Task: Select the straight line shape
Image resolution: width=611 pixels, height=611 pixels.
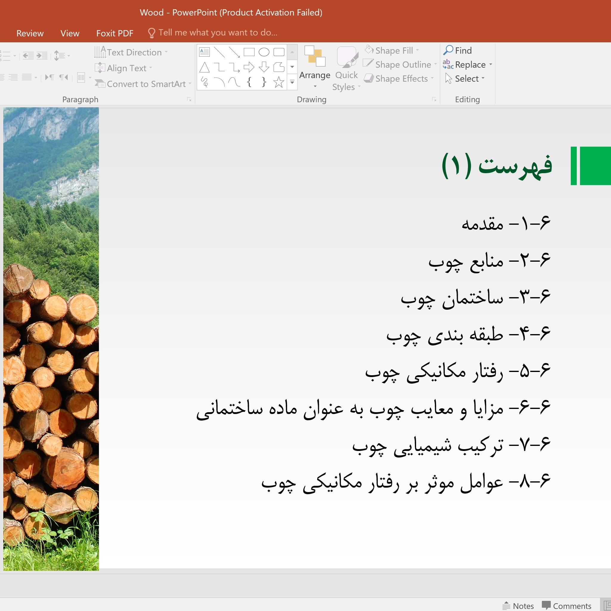Action: click(x=219, y=52)
